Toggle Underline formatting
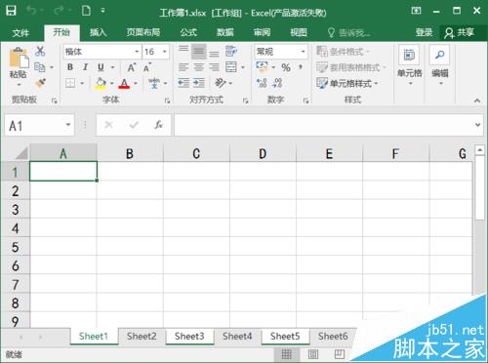The image size is (488, 363). point(101,67)
